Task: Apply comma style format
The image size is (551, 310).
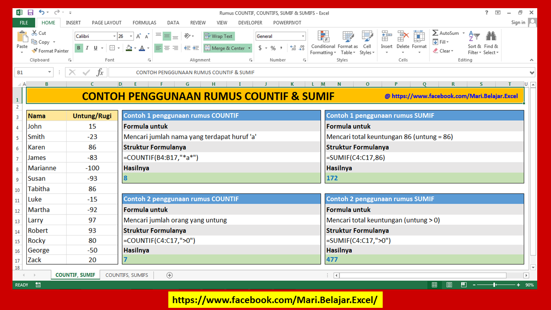Action: click(x=281, y=48)
